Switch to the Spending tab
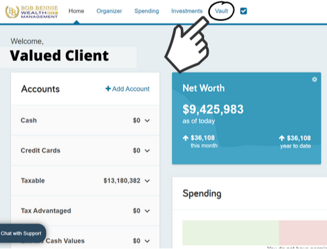The image size is (327, 249). tap(146, 11)
